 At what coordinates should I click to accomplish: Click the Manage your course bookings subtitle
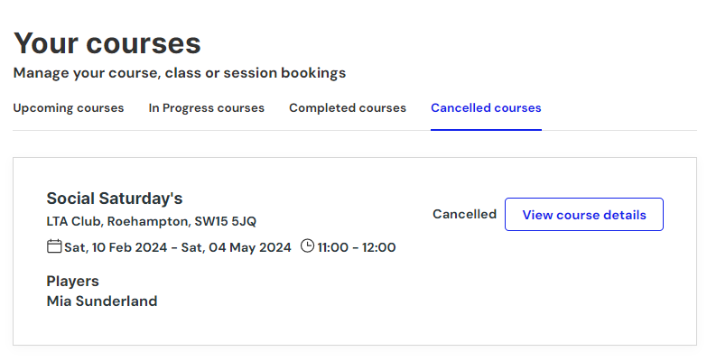[x=180, y=72]
